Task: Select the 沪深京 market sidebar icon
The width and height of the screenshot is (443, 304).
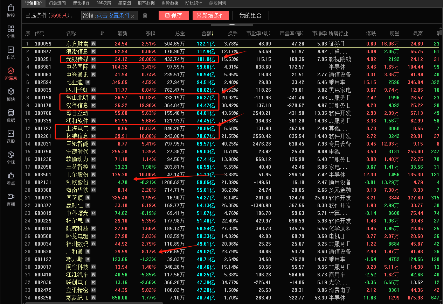Action: 11,74
